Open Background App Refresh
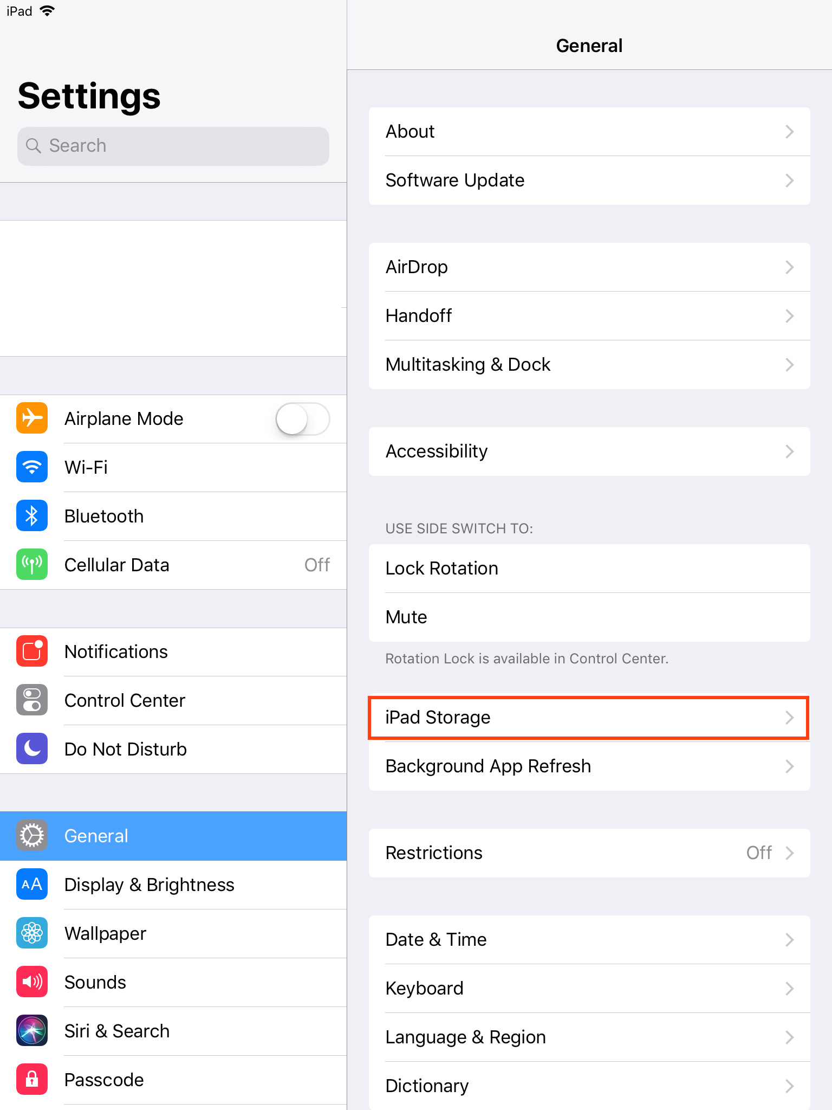 (x=589, y=766)
